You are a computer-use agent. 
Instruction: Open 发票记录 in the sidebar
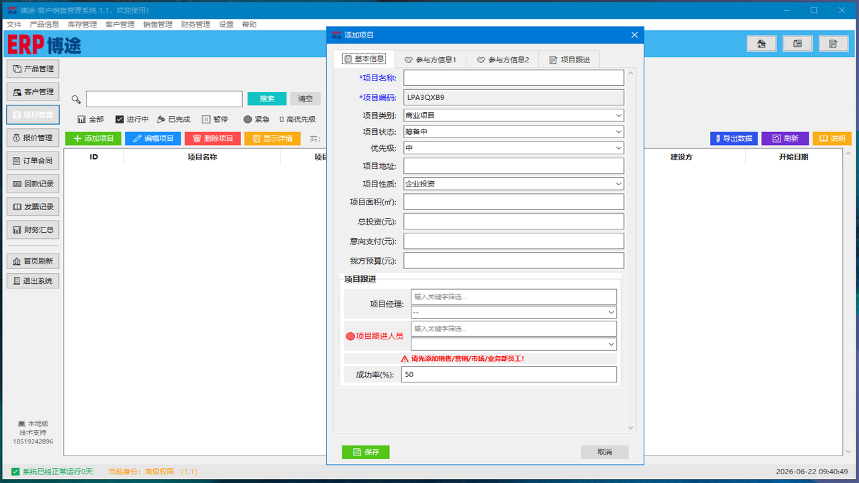click(x=33, y=207)
